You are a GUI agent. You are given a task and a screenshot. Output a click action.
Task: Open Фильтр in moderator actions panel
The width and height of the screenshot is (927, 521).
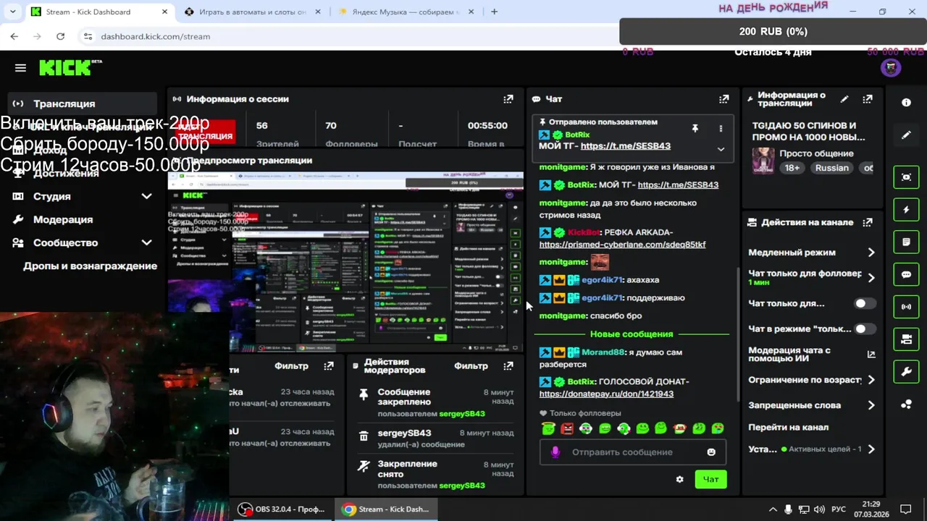click(x=471, y=366)
